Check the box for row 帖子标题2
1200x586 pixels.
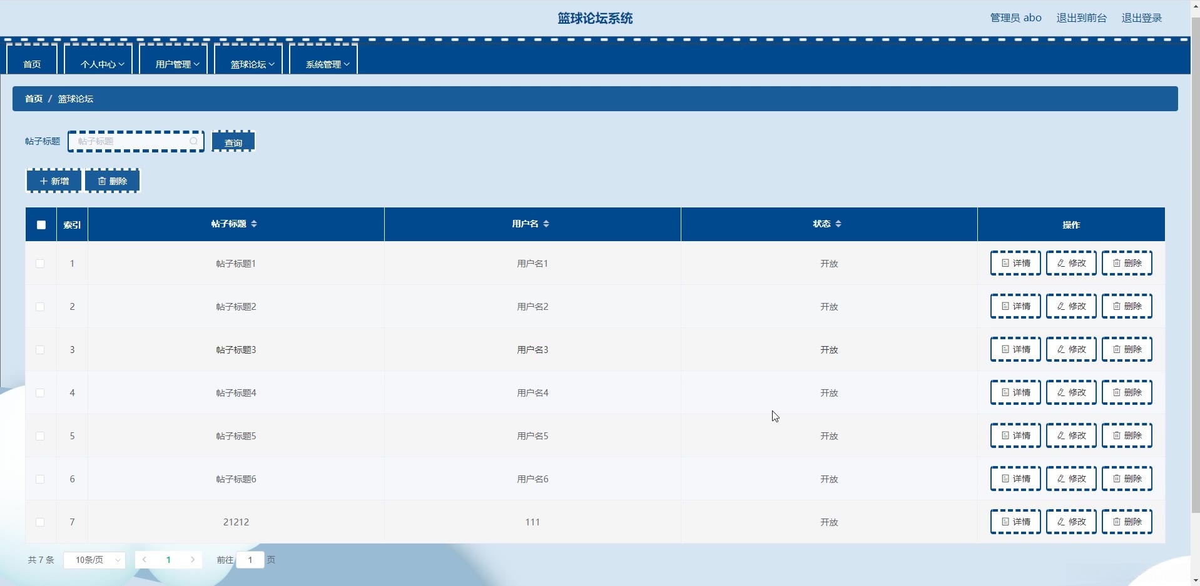(x=40, y=307)
